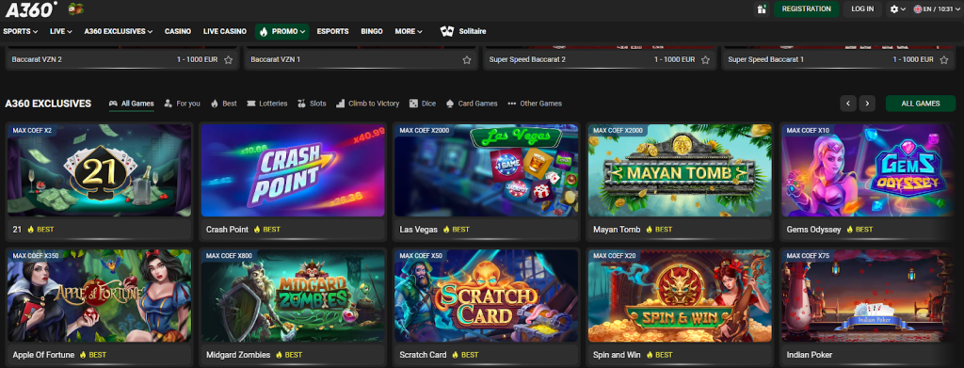Open Solitaire link
This screenshot has height=368, width=964.
[473, 31]
